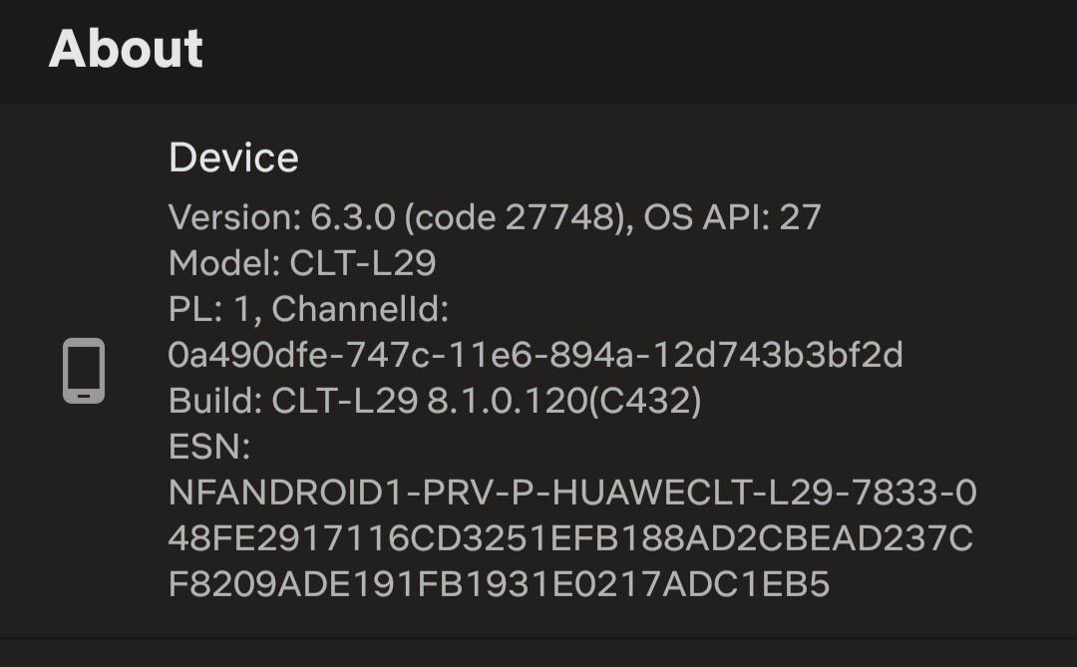Click the ESN: label
This screenshot has height=667, width=1077.
(209, 447)
